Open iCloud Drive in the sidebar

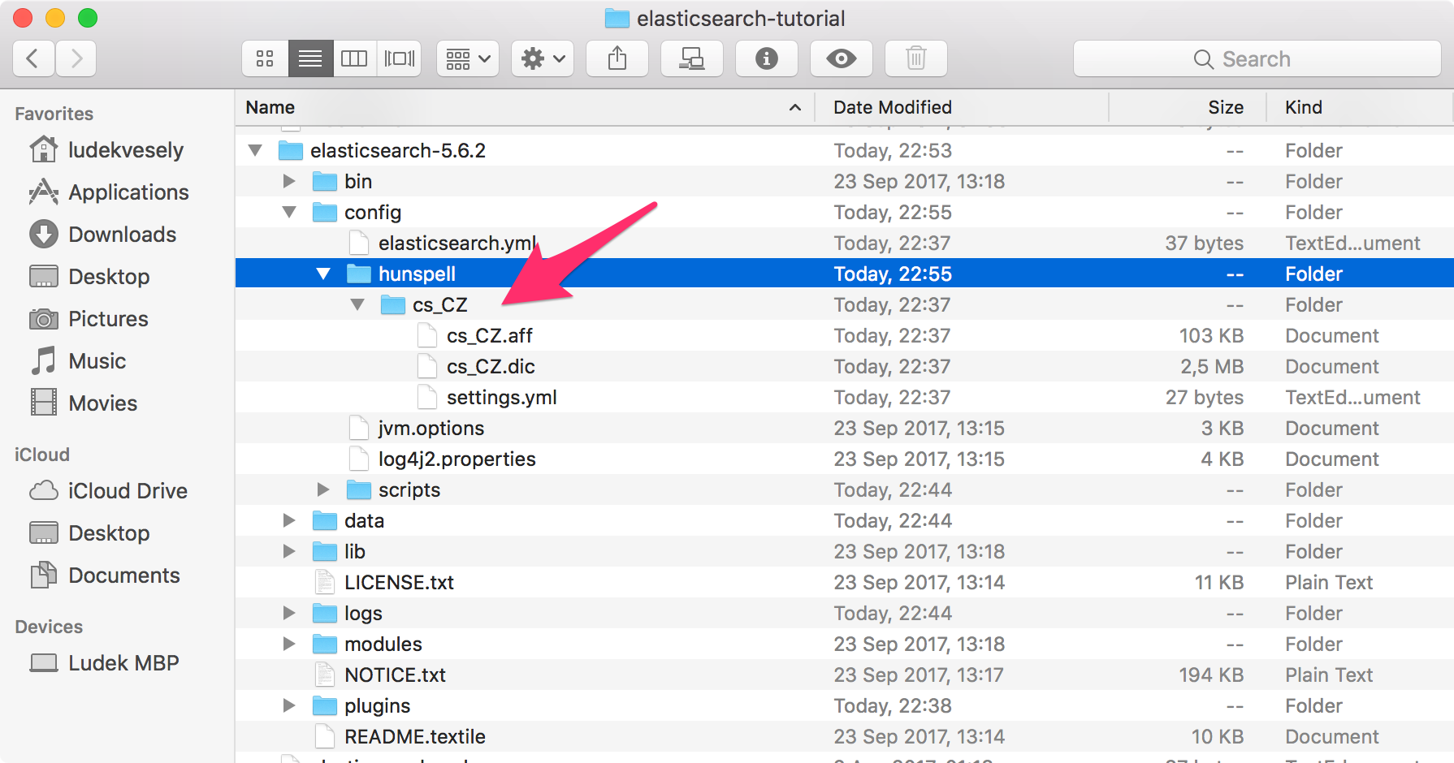108,491
